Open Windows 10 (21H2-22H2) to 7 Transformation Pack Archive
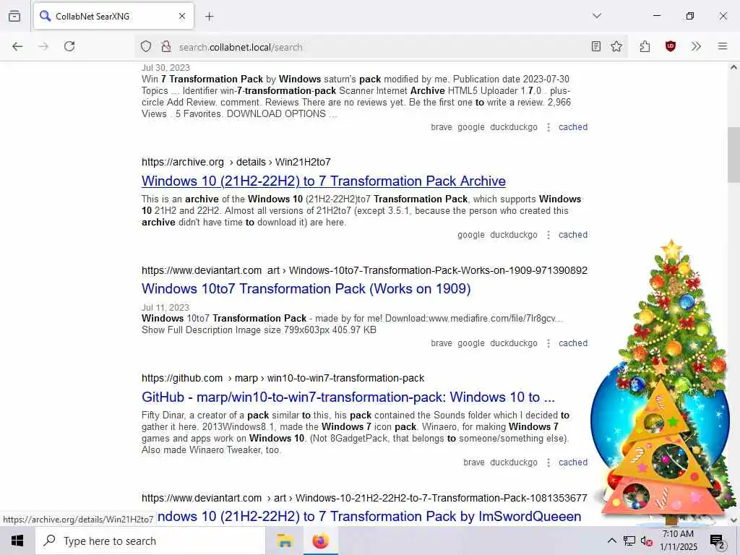The image size is (740, 555). pos(323,181)
